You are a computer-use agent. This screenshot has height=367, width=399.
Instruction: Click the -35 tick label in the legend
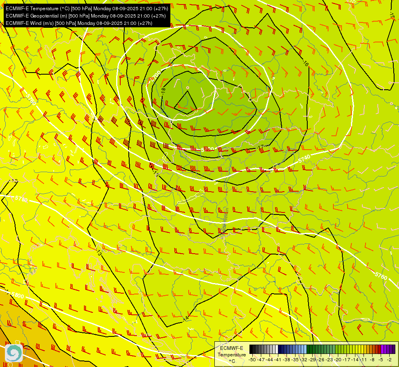(x=295, y=360)
